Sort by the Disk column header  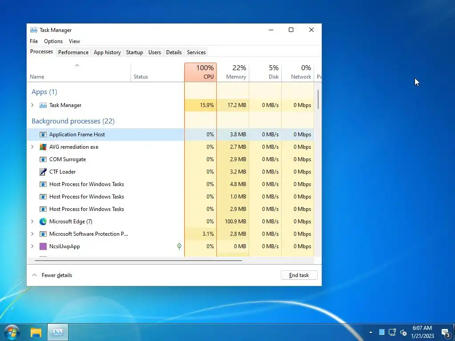265,72
